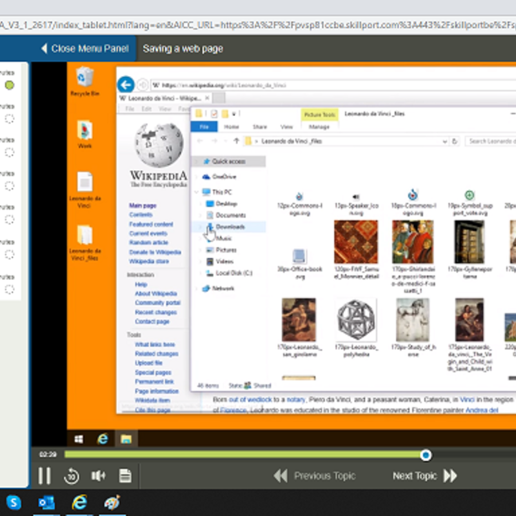Image resolution: width=516 pixels, height=516 pixels.
Task: Click the Wikipedia address bar
Action: point(332,85)
